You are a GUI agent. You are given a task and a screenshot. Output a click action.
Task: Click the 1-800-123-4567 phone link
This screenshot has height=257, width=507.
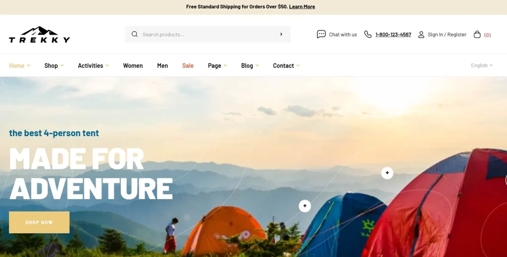(x=393, y=35)
